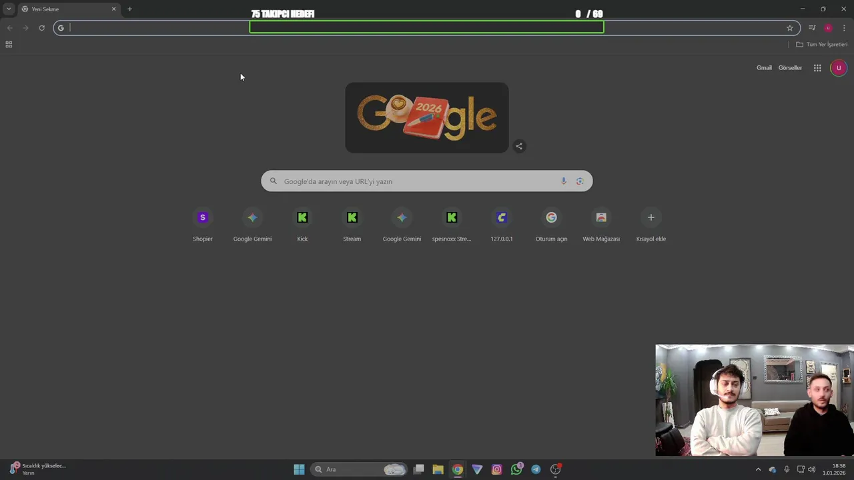Open Chrome's three-dot menu
Image resolution: width=854 pixels, height=480 pixels.
(844, 28)
